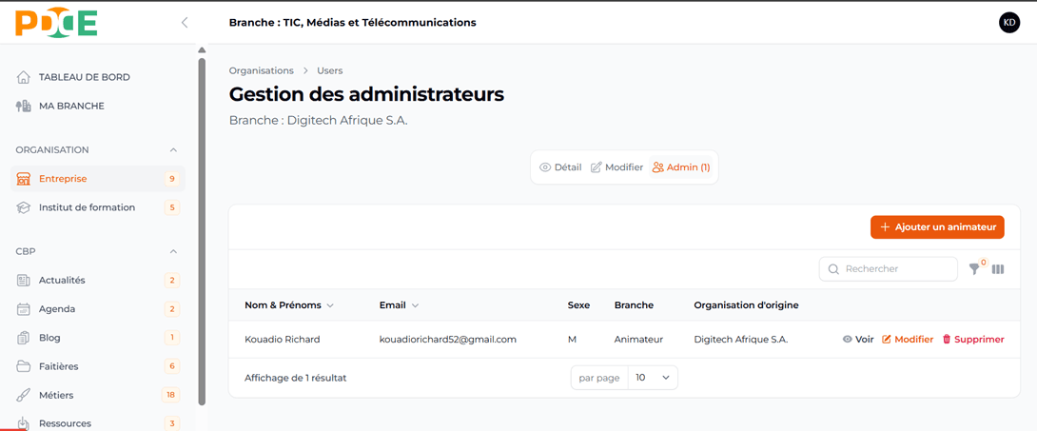
Task: Sort by Nom & Prénoms column chevron
Action: (330, 305)
